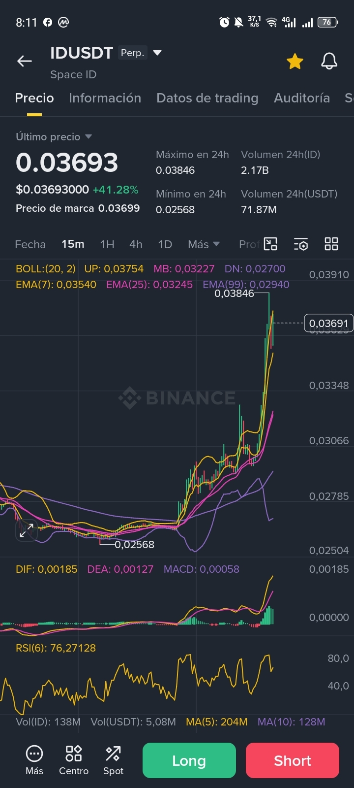Select the Fecha chart interval
This screenshot has width=354, height=788.
coord(30,244)
